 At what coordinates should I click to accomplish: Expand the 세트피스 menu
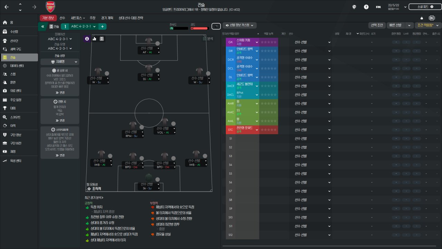click(x=78, y=18)
